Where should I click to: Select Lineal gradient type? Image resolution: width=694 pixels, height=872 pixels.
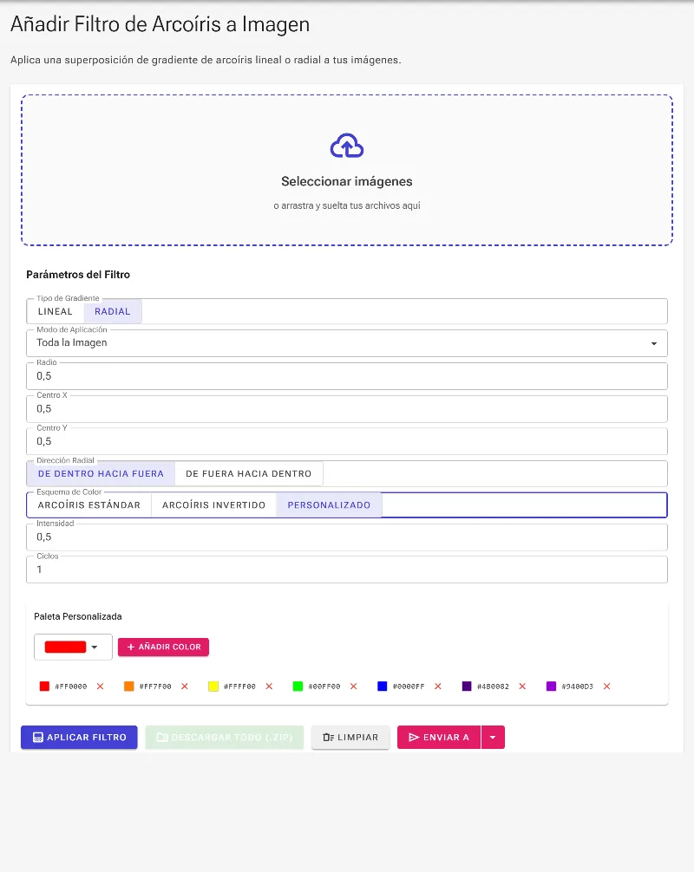point(56,311)
